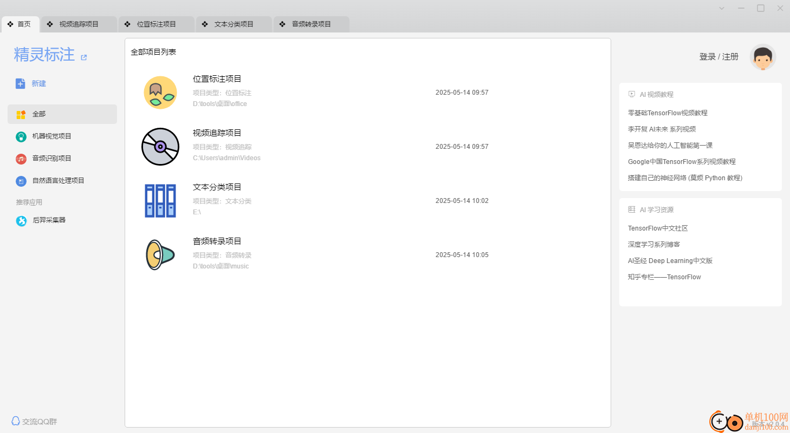Open 李开复 AI未来 系列视频 link
Viewport: 790px width, 433px height.
click(662, 129)
